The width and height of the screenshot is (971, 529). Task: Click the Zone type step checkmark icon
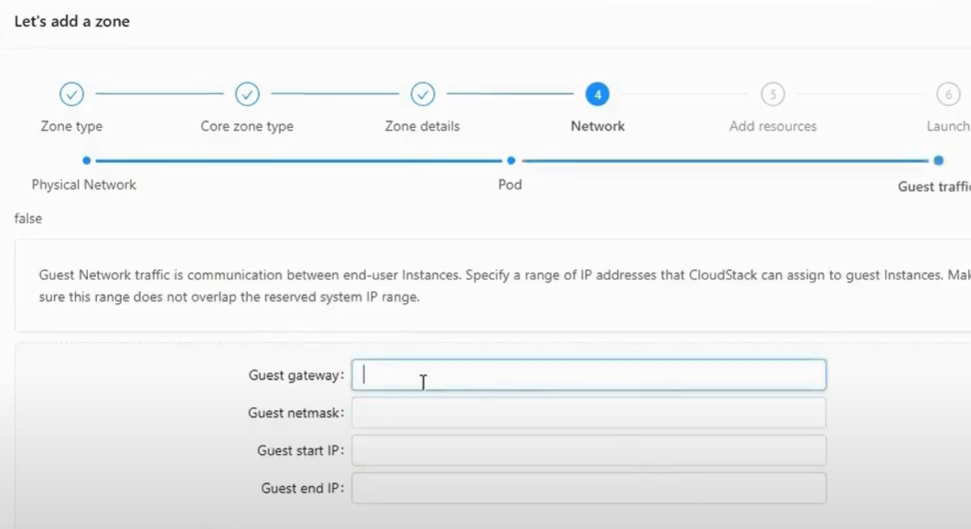coord(71,94)
